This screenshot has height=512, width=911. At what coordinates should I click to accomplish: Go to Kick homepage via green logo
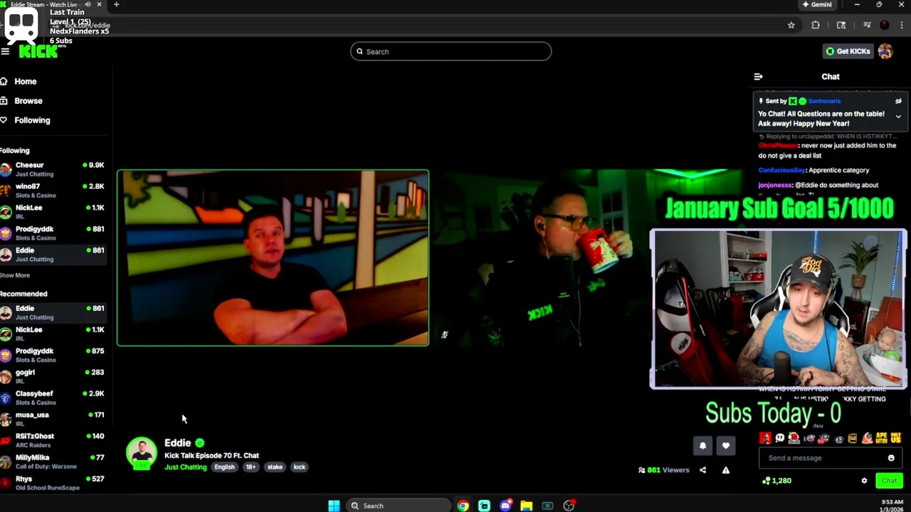point(38,51)
